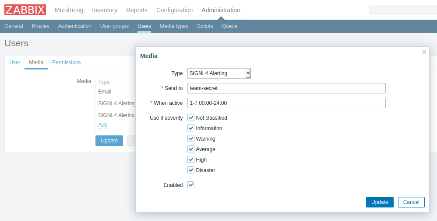The image size is (437, 221).
Task: Untick the High severity checkbox
Action: click(x=191, y=159)
